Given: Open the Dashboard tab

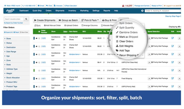Looking at the screenshot, I should (x=24, y=11).
